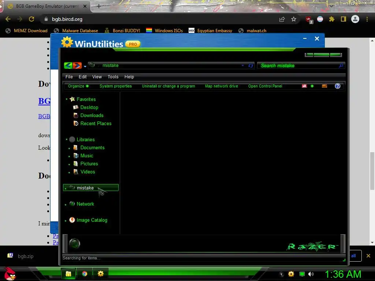Toggle the preview pane icon
Screen dimensions: 375x281
coord(324,86)
